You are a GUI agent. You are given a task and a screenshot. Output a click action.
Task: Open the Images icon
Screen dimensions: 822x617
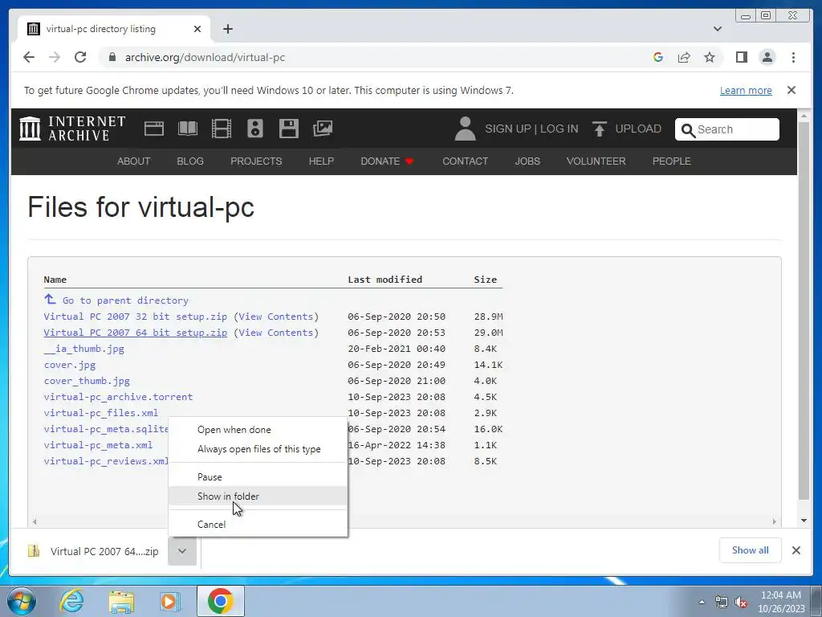point(323,129)
